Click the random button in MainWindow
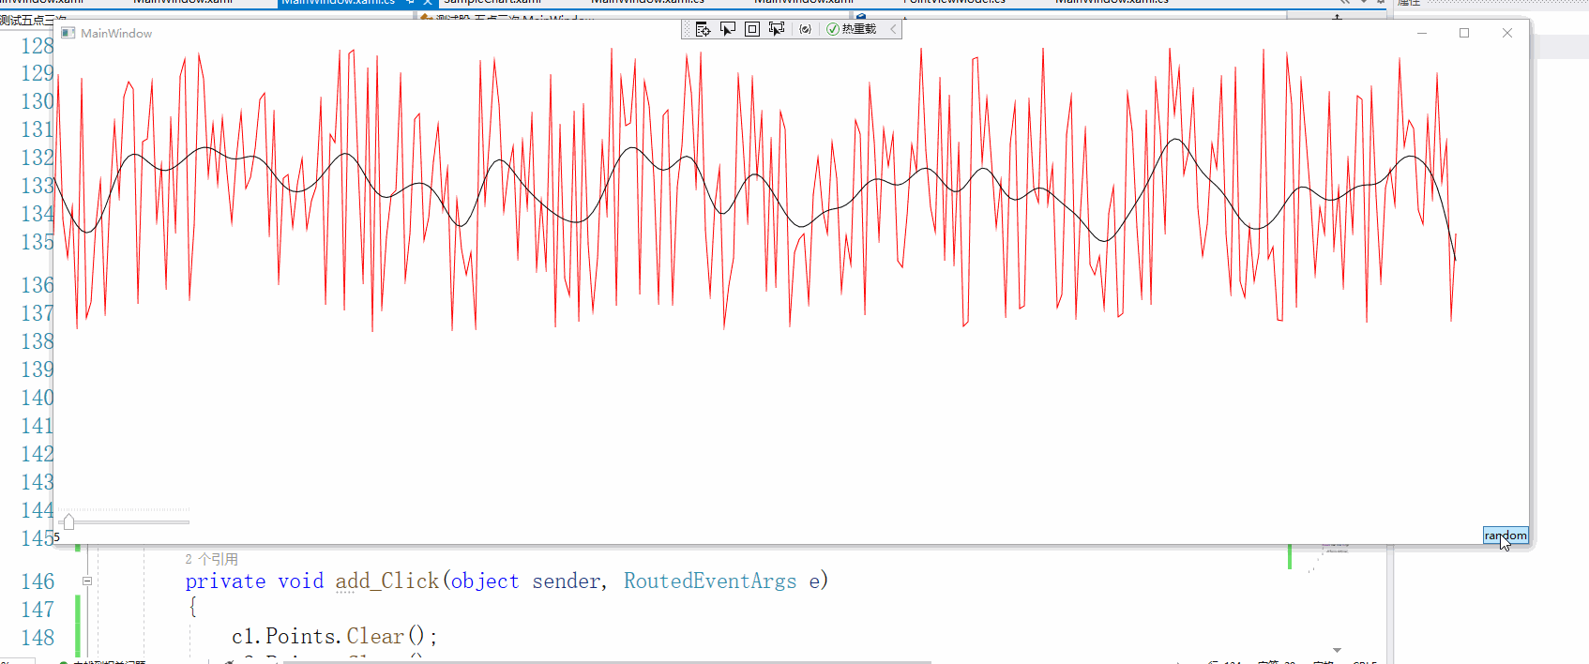 pyautogui.click(x=1506, y=536)
